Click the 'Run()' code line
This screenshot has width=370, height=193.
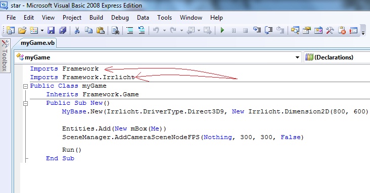[72, 150]
